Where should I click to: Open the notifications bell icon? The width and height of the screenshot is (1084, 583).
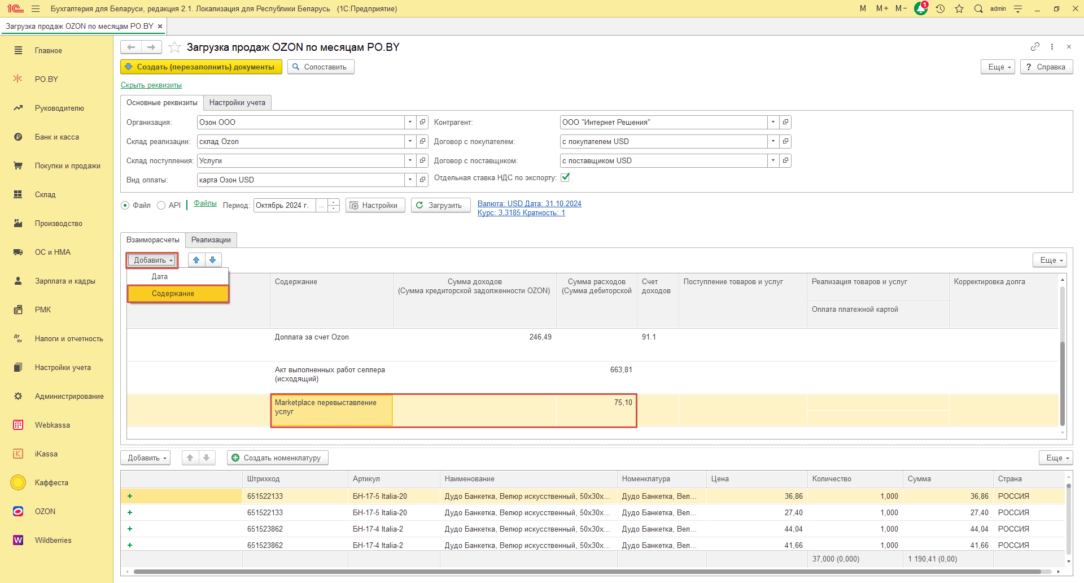[921, 8]
